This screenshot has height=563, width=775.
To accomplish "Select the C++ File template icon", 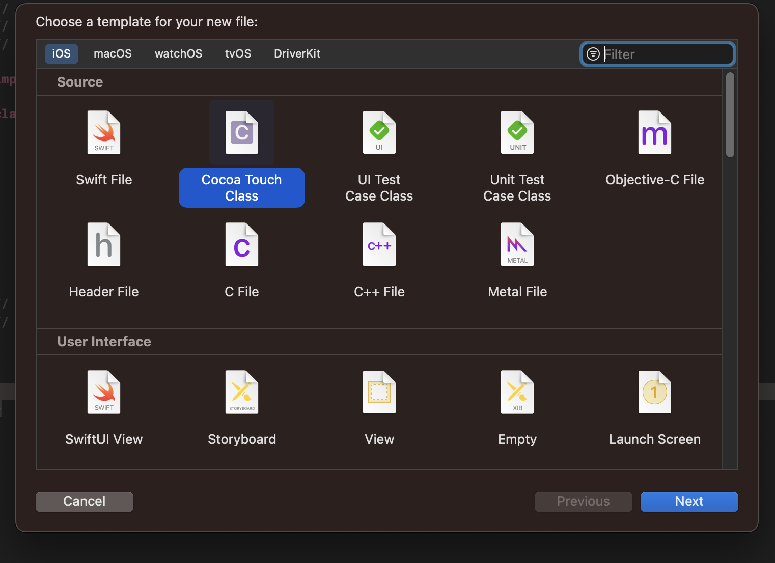I will tap(379, 244).
